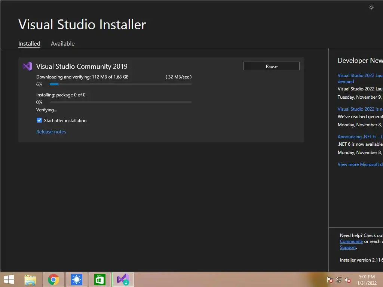The image size is (383, 287).
Task: Click the theme toggle sun icon
Action: 371,7
